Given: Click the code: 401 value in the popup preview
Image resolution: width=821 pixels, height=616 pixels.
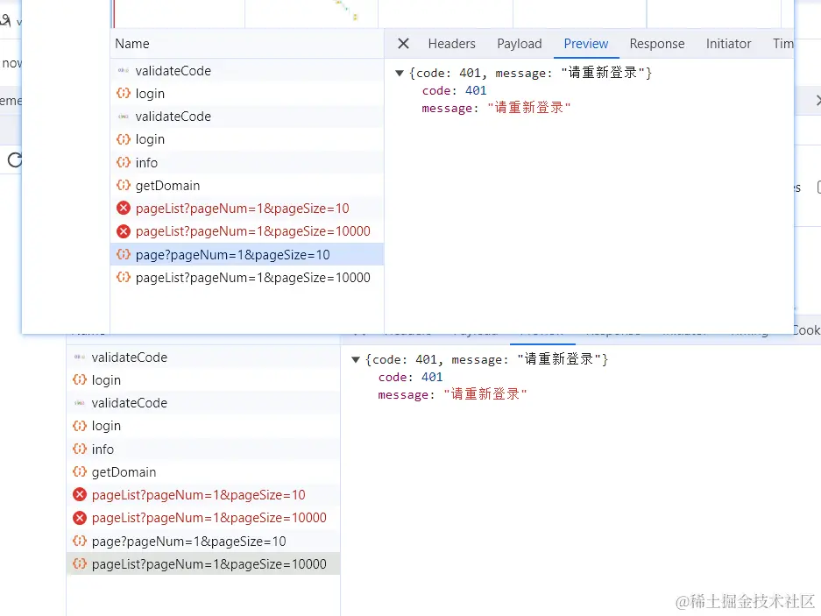Looking at the screenshot, I should 476,90.
